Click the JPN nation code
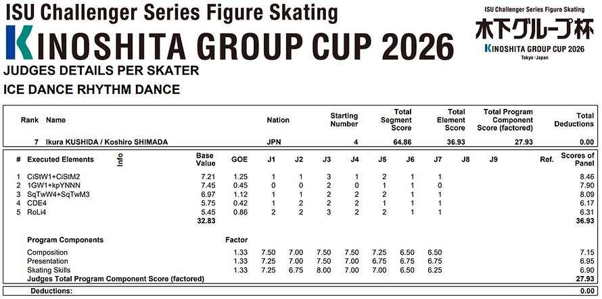 tap(274, 142)
